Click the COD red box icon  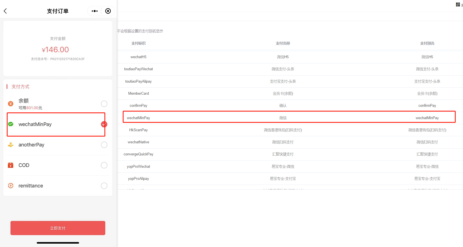coord(11,165)
